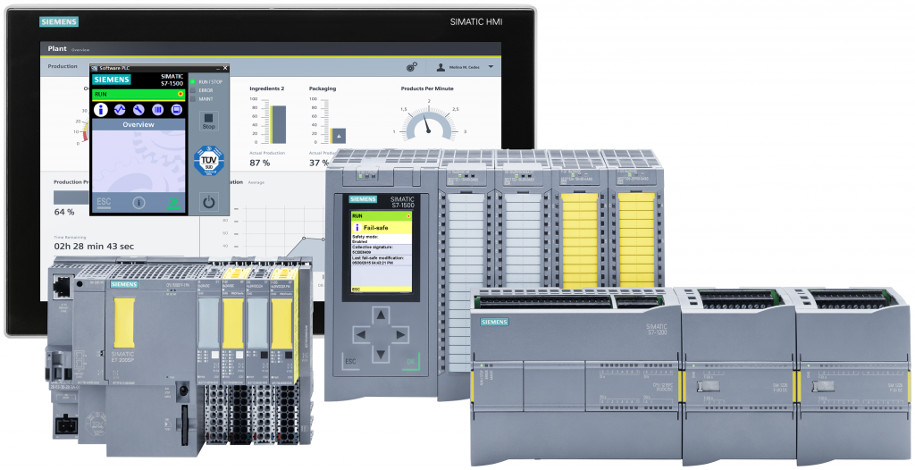This screenshot has width=915, height=470.
Task: Click the up arrow key on S7-1500
Action: [x=381, y=315]
